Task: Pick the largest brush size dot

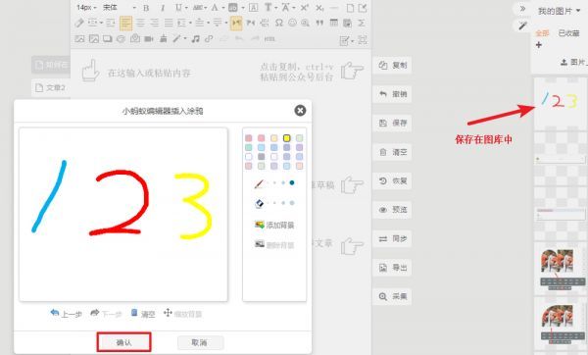Action: (292, 182)
